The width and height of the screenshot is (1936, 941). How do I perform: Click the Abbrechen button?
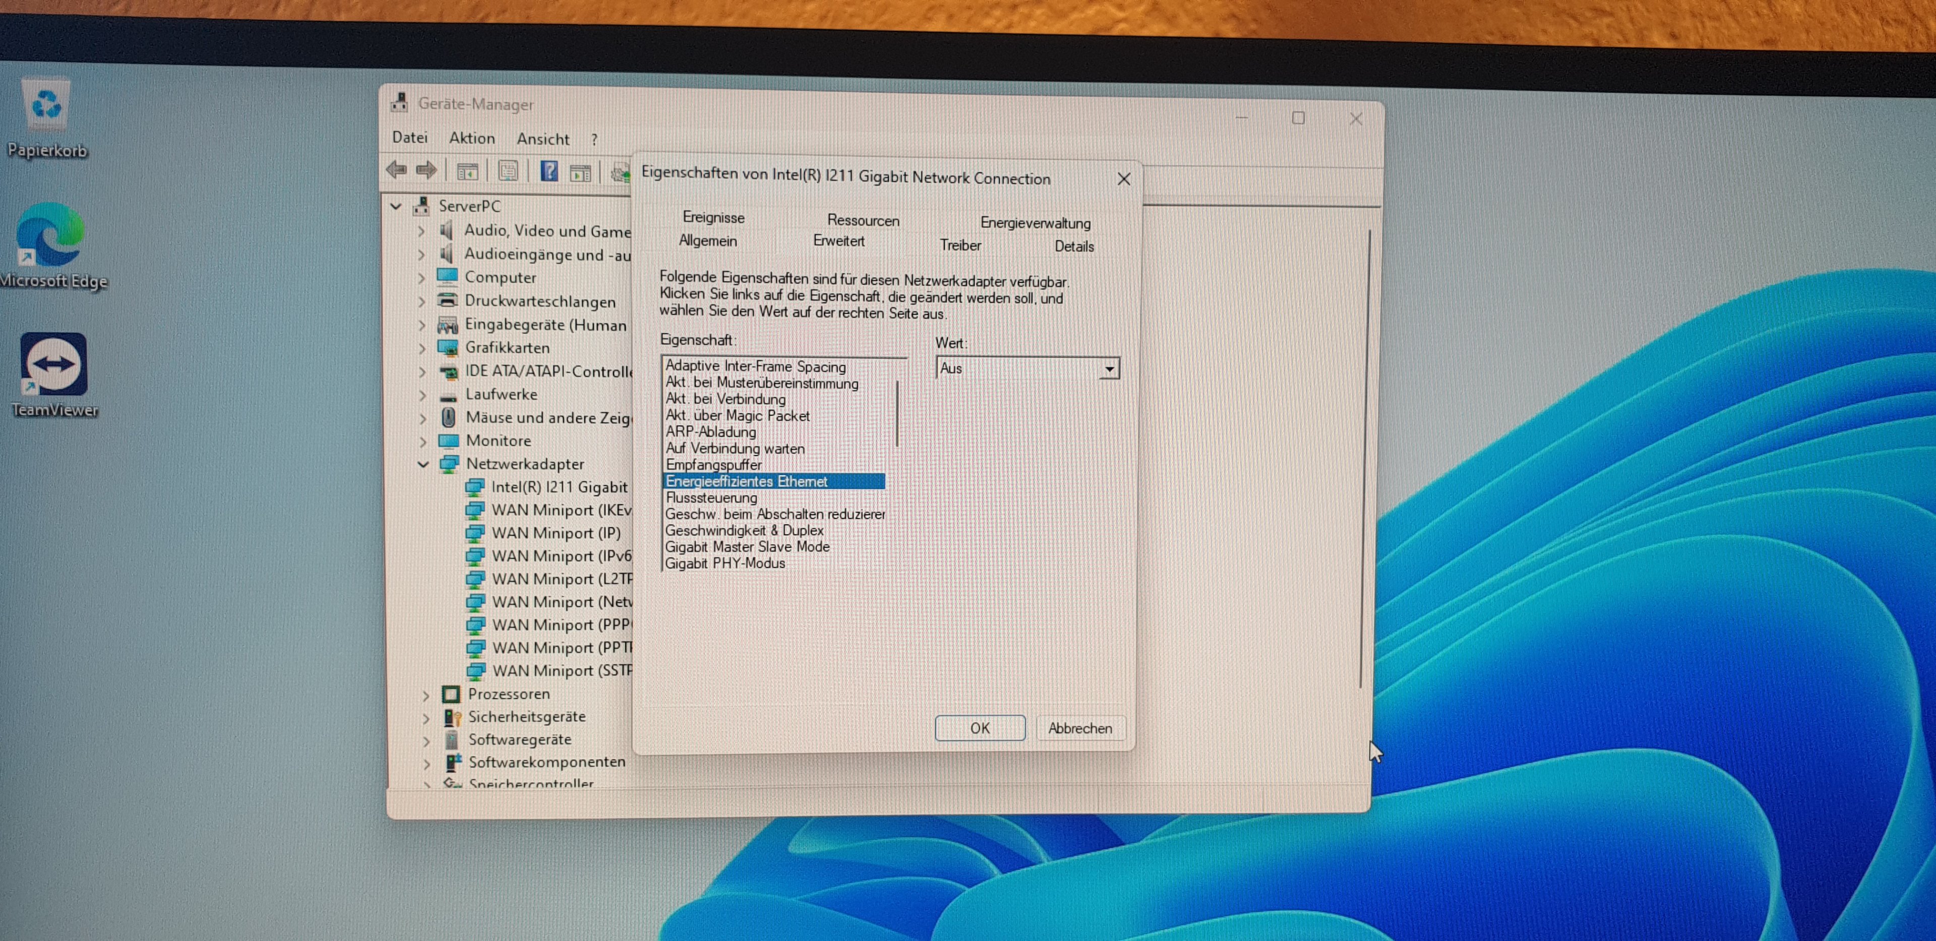[x=1079, y=728]
